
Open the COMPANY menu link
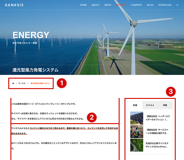136,5
